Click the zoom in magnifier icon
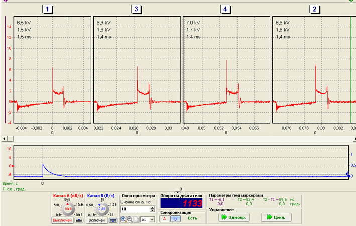This screenshot has width=356, height=226. pyautogui.click(x=124, y=219)
